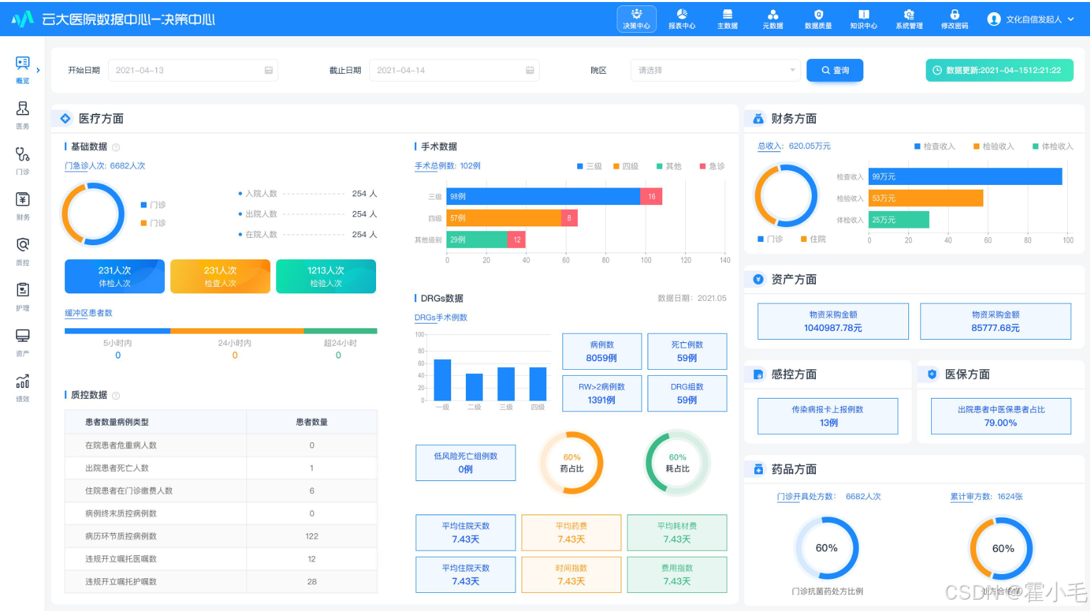Select 绩效 in the left sidebar
This screenshot has height=611, width=1090.
click(x=23, y=388)
